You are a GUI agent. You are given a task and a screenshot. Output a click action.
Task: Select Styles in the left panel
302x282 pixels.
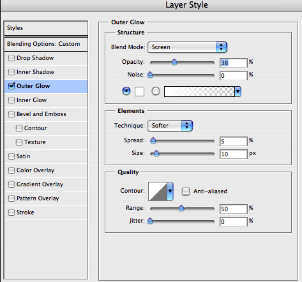[x=46, y=28]
